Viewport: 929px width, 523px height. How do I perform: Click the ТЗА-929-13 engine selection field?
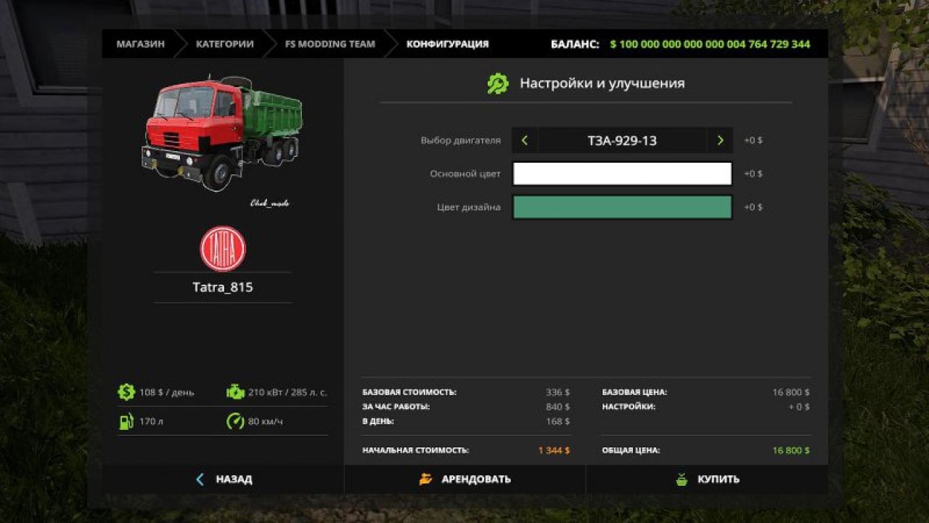click(x=622, y=140)
